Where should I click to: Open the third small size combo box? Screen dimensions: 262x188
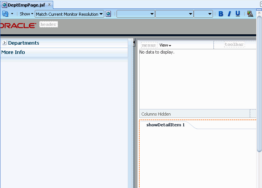click(203, 14)
